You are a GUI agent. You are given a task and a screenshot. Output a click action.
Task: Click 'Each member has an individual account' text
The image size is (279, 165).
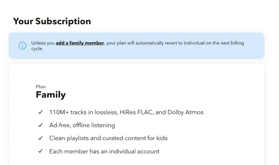(104, 151)
